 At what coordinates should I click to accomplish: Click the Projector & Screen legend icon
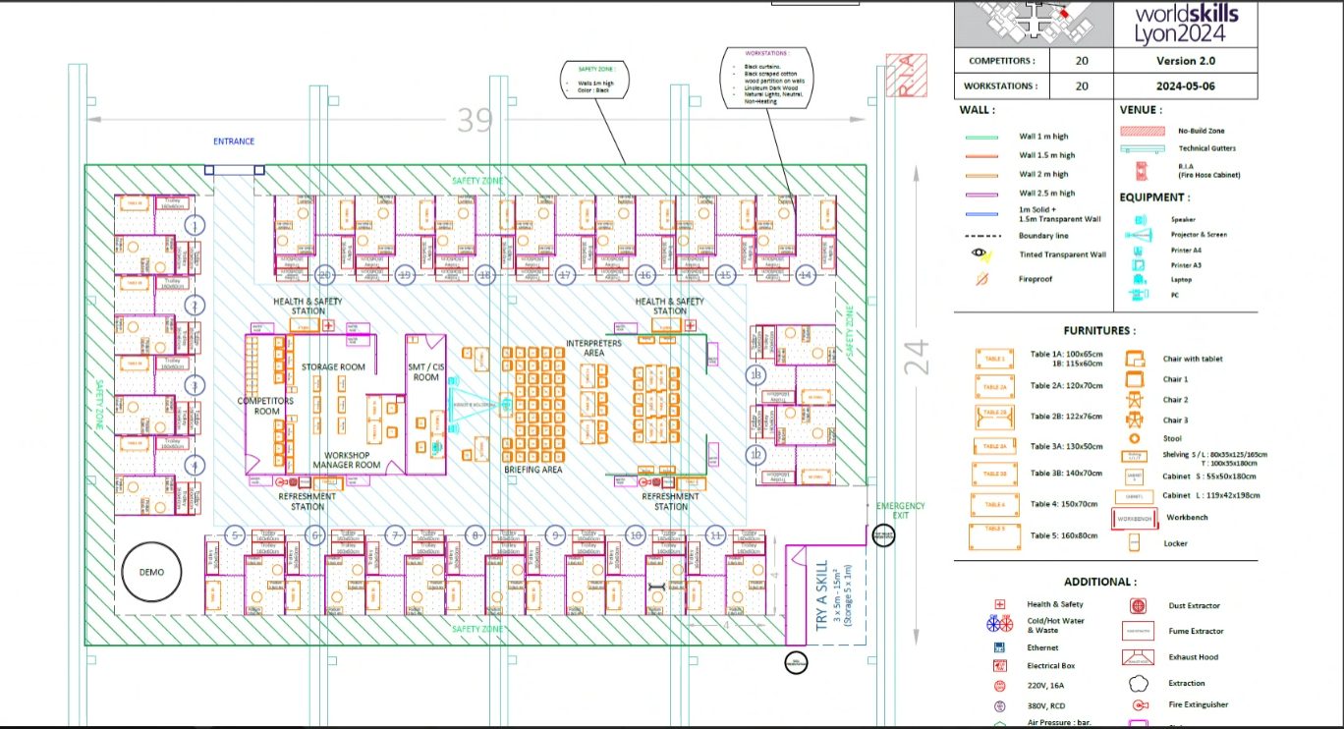(1139, 235)
